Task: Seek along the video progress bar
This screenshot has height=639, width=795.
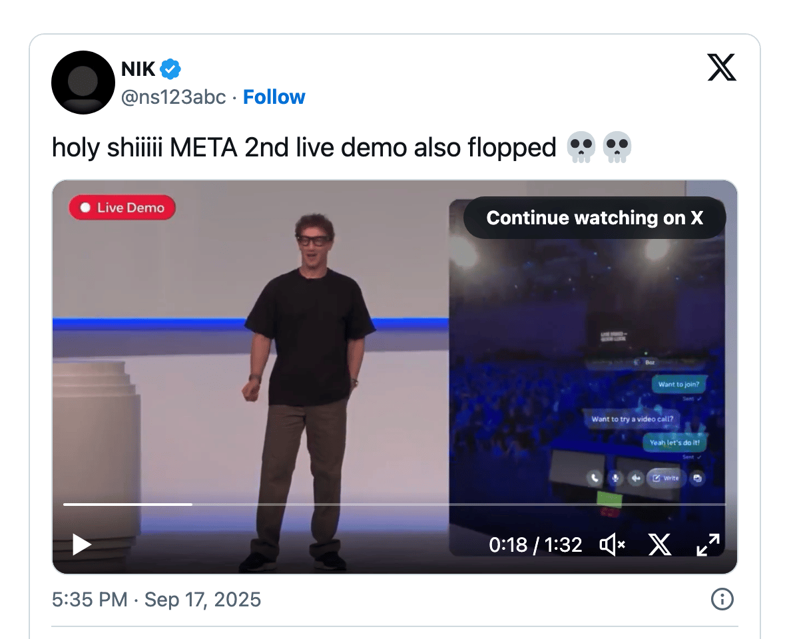Action: pos(394,504)
